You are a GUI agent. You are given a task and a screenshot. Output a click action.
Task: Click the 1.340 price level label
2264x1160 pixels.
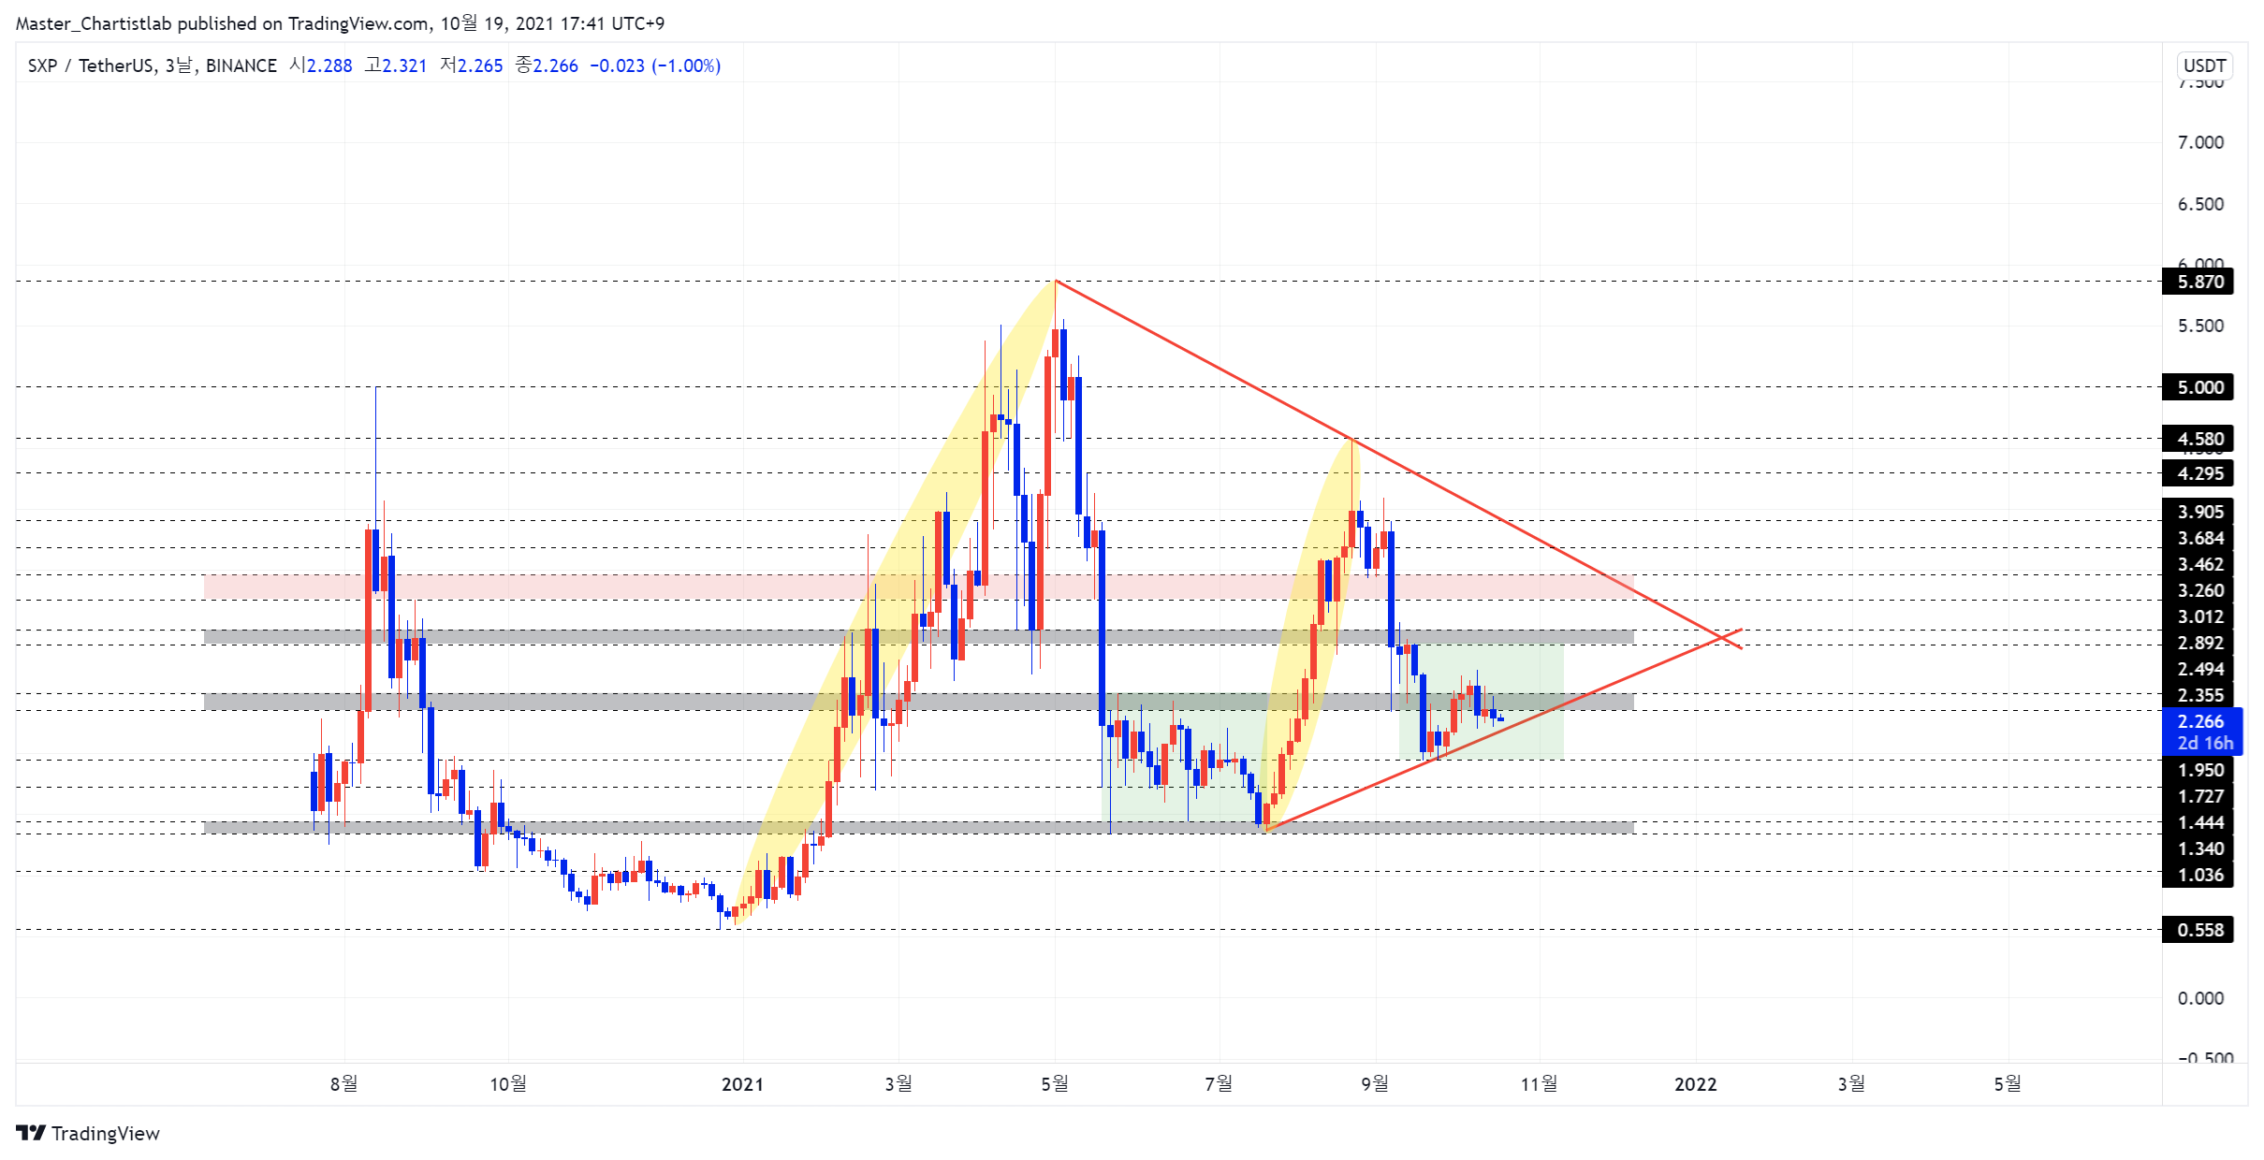(x=2198, y=848)
